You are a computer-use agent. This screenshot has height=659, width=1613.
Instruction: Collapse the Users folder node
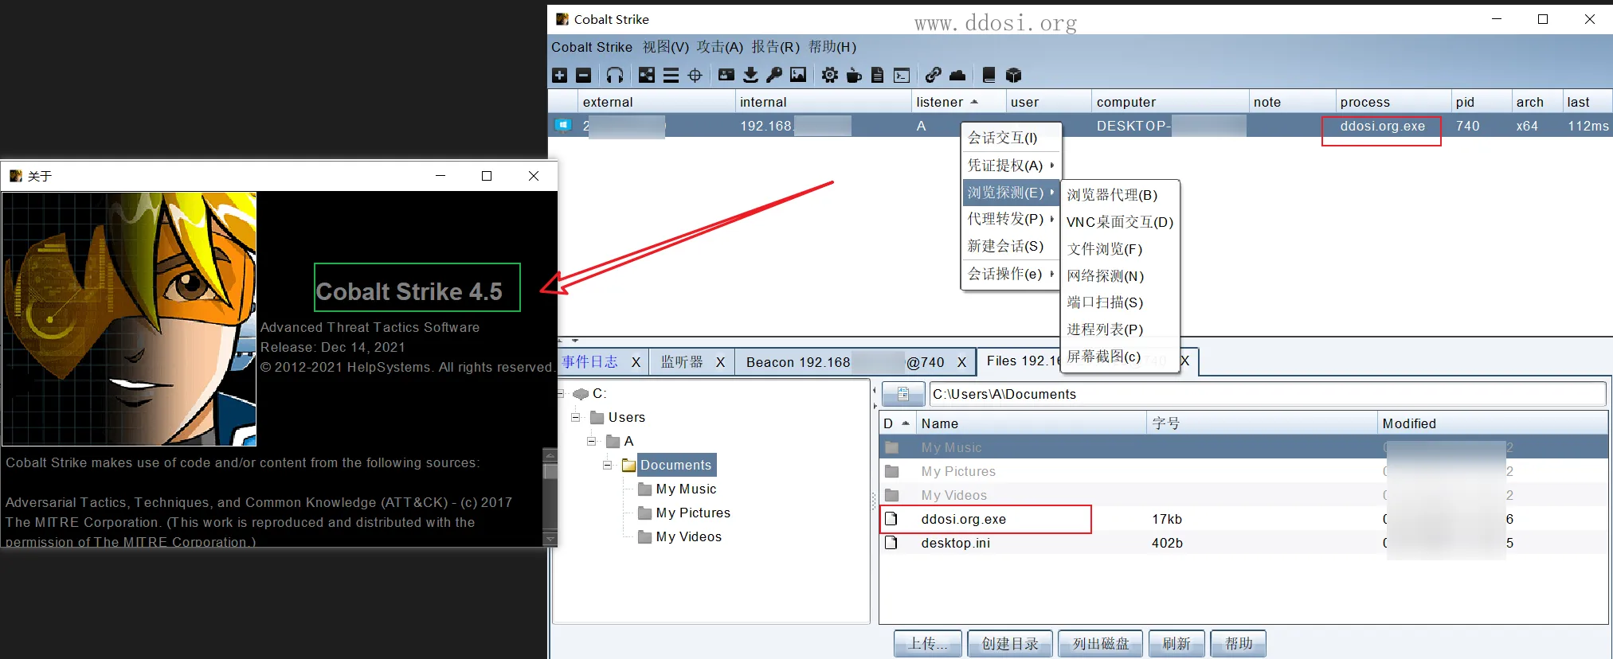coord(575,417)
